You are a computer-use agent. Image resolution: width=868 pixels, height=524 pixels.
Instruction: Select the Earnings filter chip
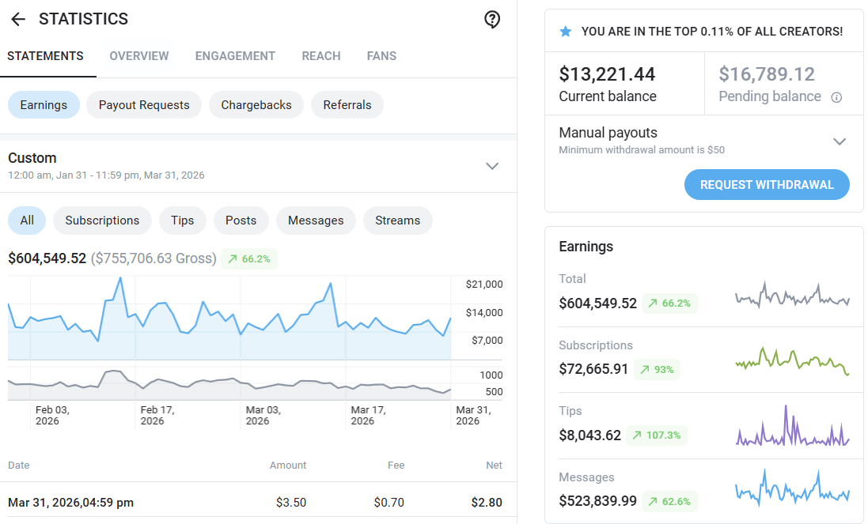[44, 105]
